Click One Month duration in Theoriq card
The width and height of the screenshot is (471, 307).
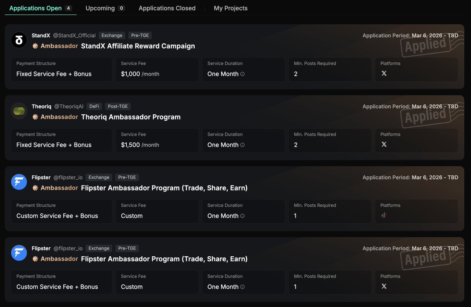[x=223, y=145]
